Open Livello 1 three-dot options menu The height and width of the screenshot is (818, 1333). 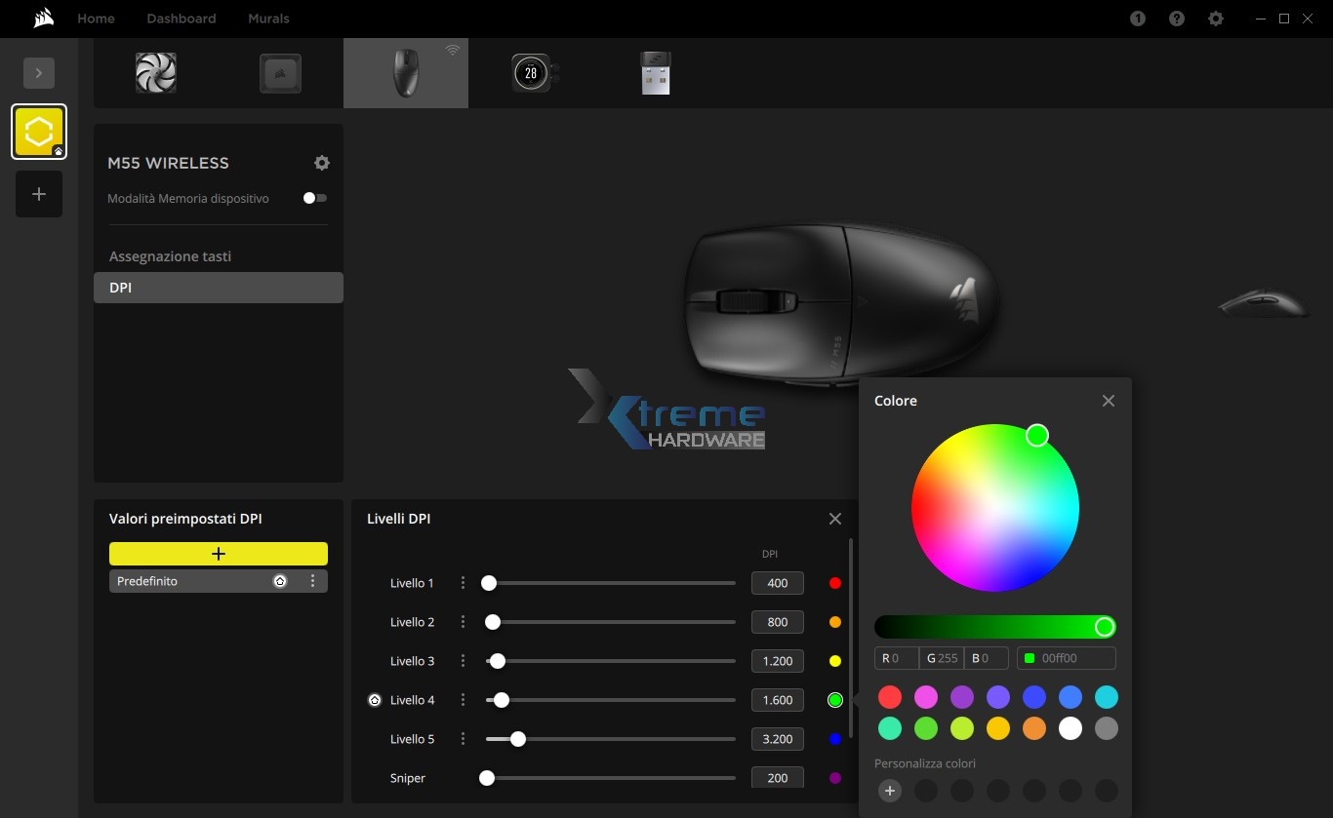pyautogui.click(x=463, y=583)
